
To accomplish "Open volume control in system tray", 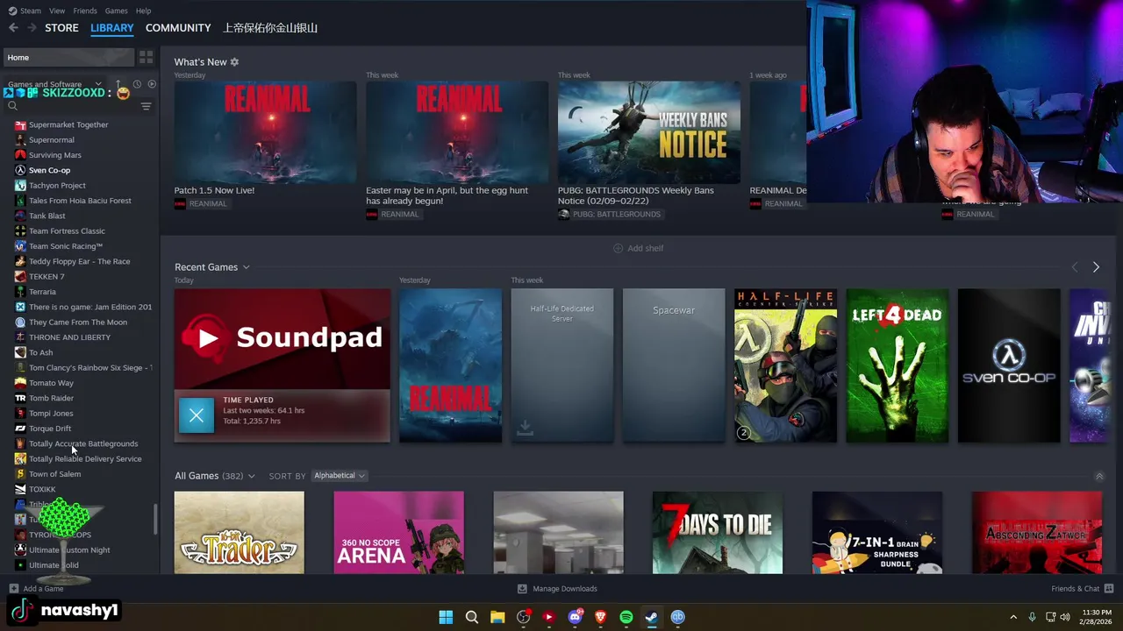I will (1065, 617).
